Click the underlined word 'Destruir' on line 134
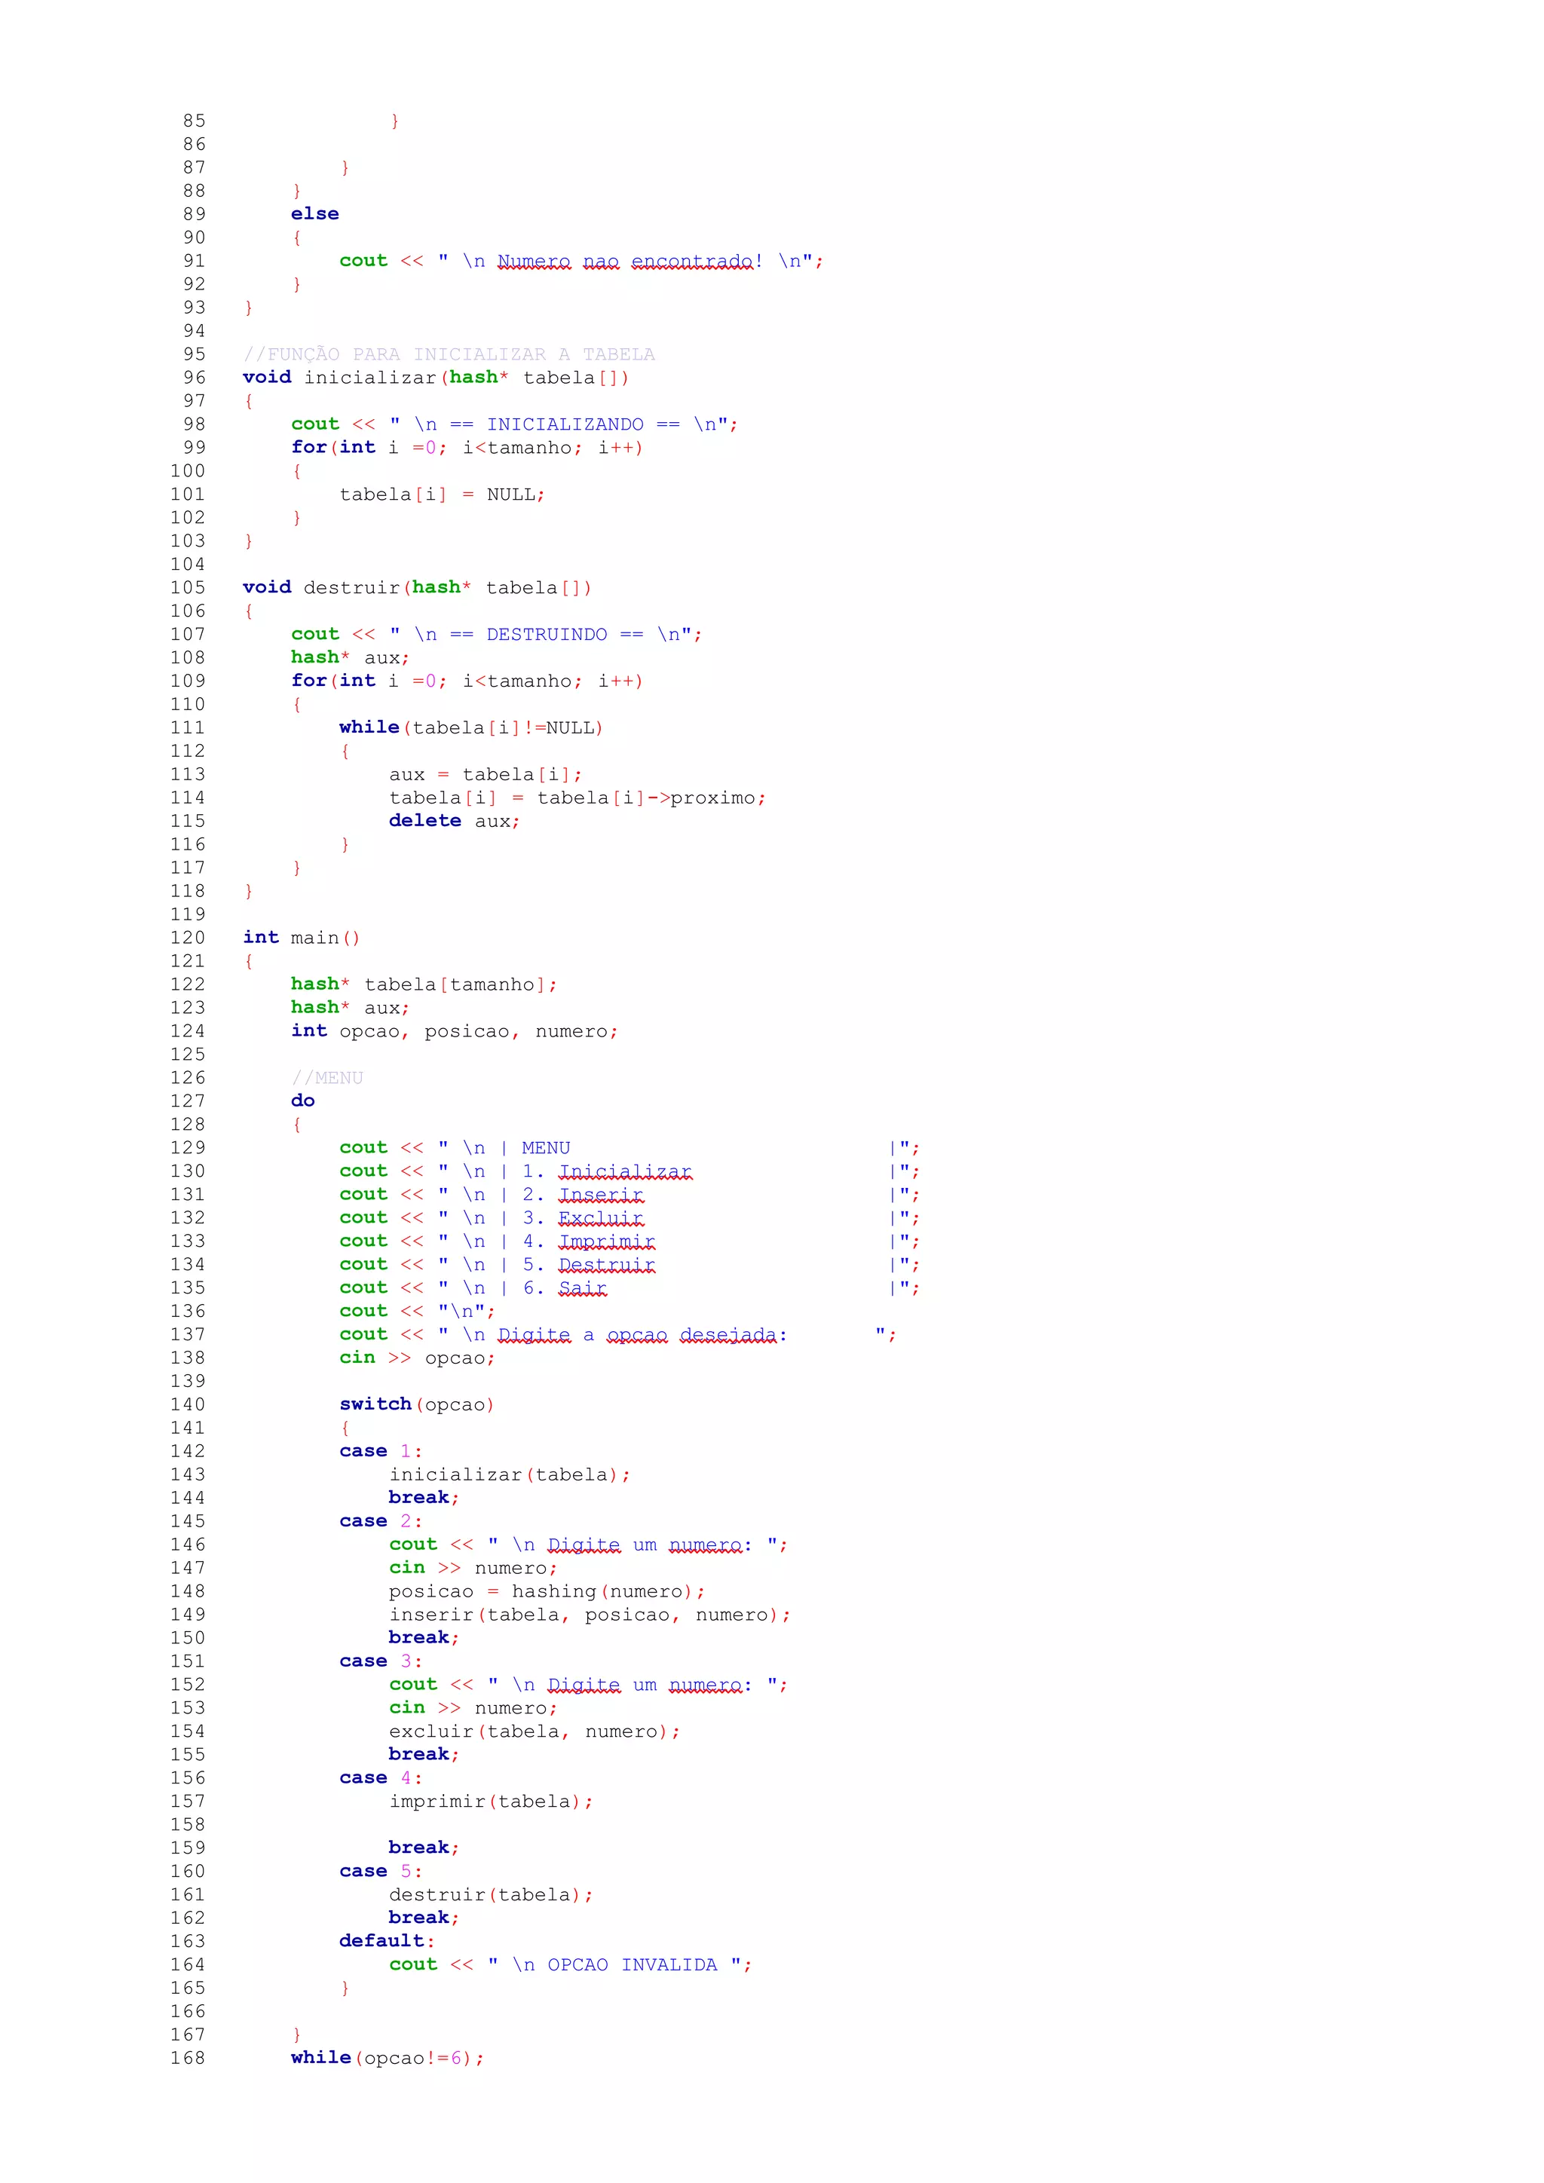This screenshot has height=2183, width=1544. click(607, 1265)
